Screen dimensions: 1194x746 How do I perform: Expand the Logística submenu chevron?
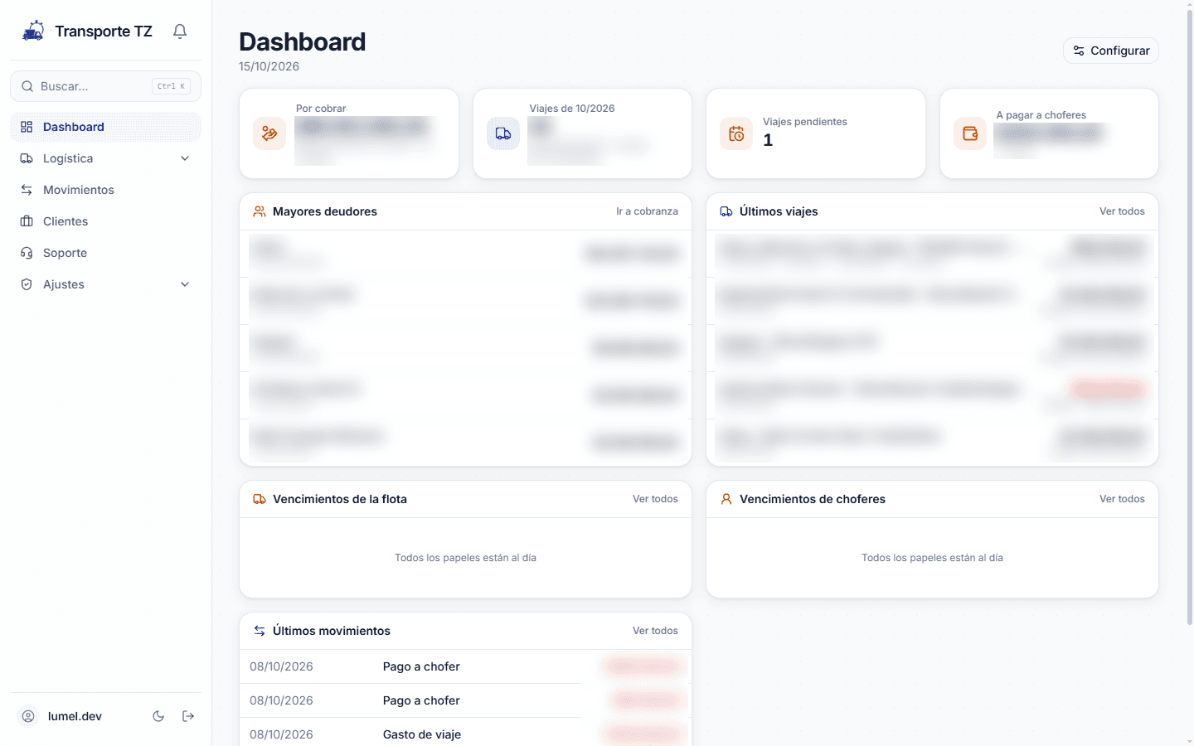tap(185, 158)
